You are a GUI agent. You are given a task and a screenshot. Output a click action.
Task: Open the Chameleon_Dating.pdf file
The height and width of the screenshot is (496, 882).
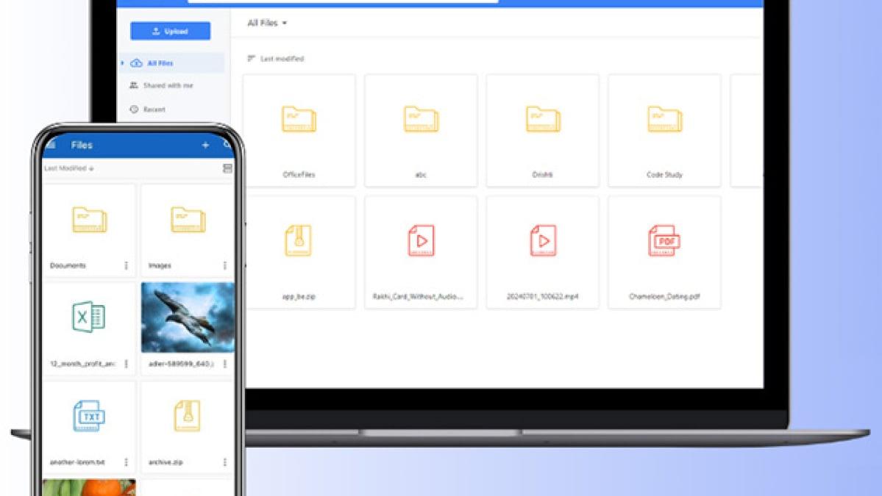(664, 252)
